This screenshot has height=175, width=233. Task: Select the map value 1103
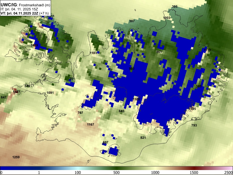(93, 53)
